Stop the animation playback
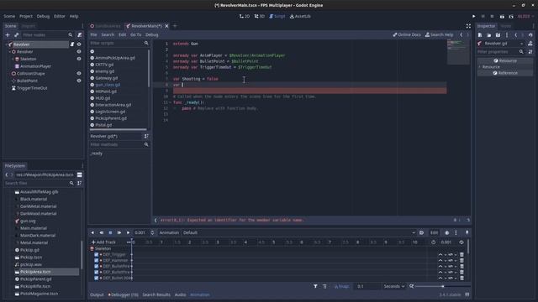 tap(110, 232)
